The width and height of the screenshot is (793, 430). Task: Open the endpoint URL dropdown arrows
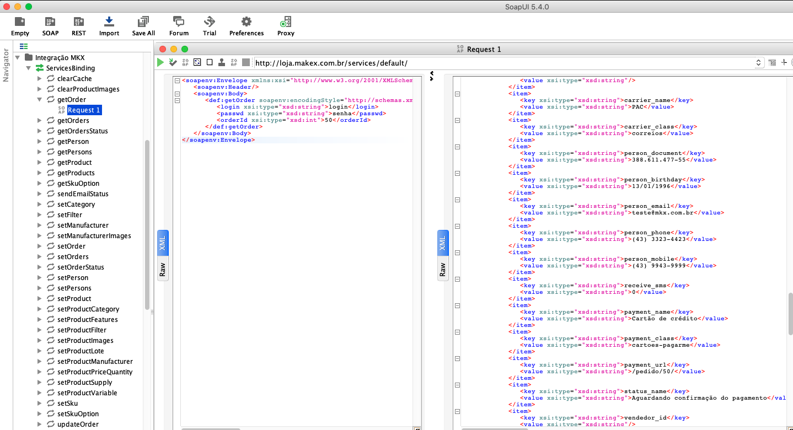758,63
